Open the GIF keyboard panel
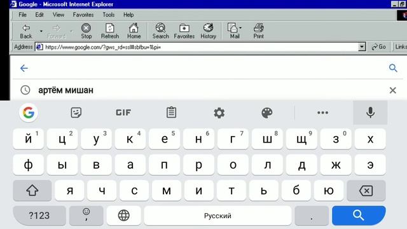Screen dimensions: 407x229 (123, 113)
